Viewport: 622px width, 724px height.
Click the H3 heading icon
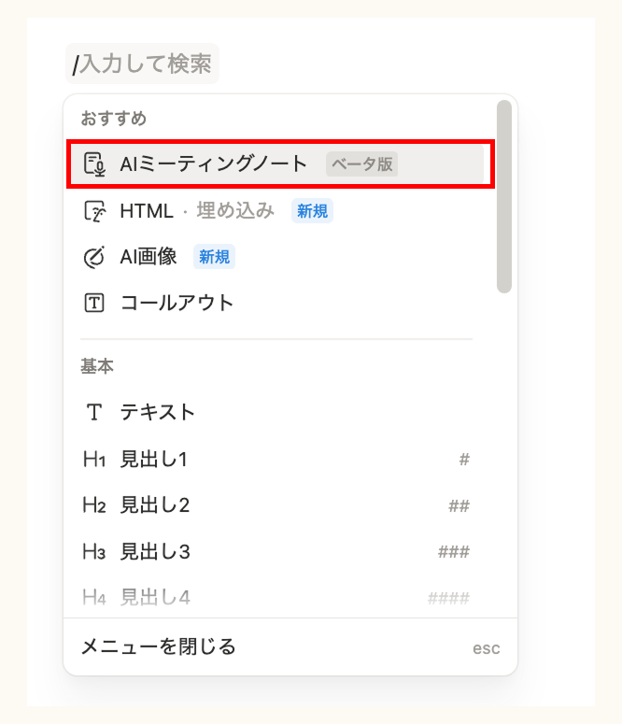pos(94,551)
